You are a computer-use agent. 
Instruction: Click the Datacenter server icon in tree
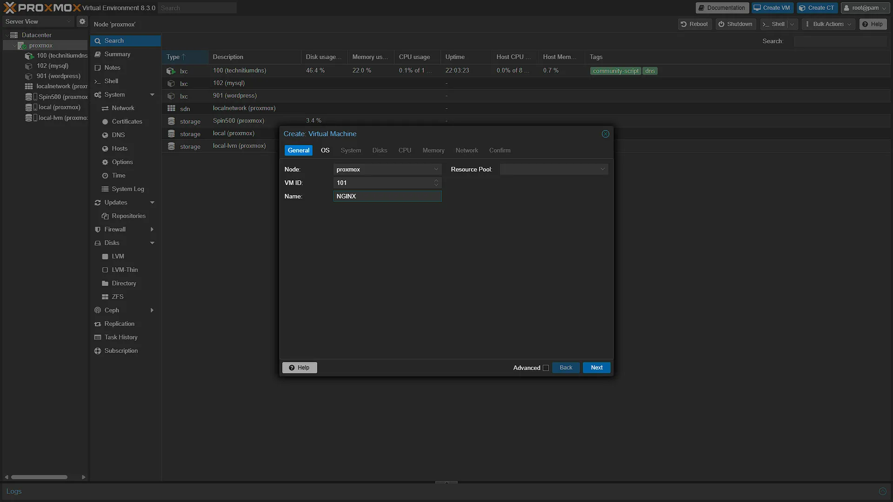click(x=14, y=35)
